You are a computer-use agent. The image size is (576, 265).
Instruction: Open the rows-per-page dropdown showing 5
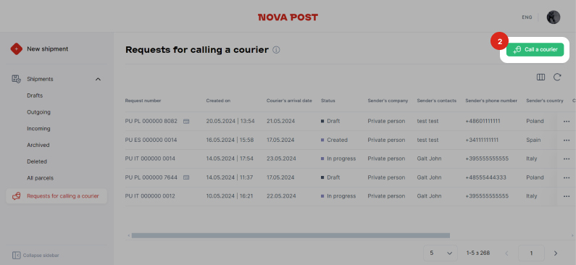[x=441, y=253]
